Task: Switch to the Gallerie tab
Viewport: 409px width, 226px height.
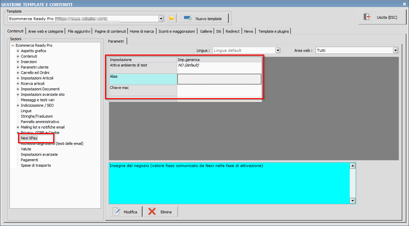Action: (x=206, y=31)
